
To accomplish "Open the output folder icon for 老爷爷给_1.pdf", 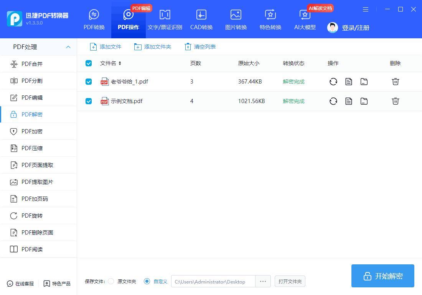I will 364,82.
